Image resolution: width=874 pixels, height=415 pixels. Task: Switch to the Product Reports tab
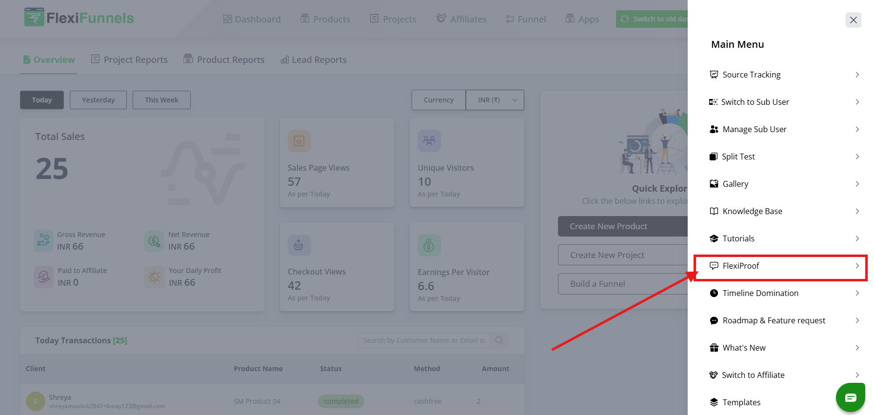click(x=224, y=59)
